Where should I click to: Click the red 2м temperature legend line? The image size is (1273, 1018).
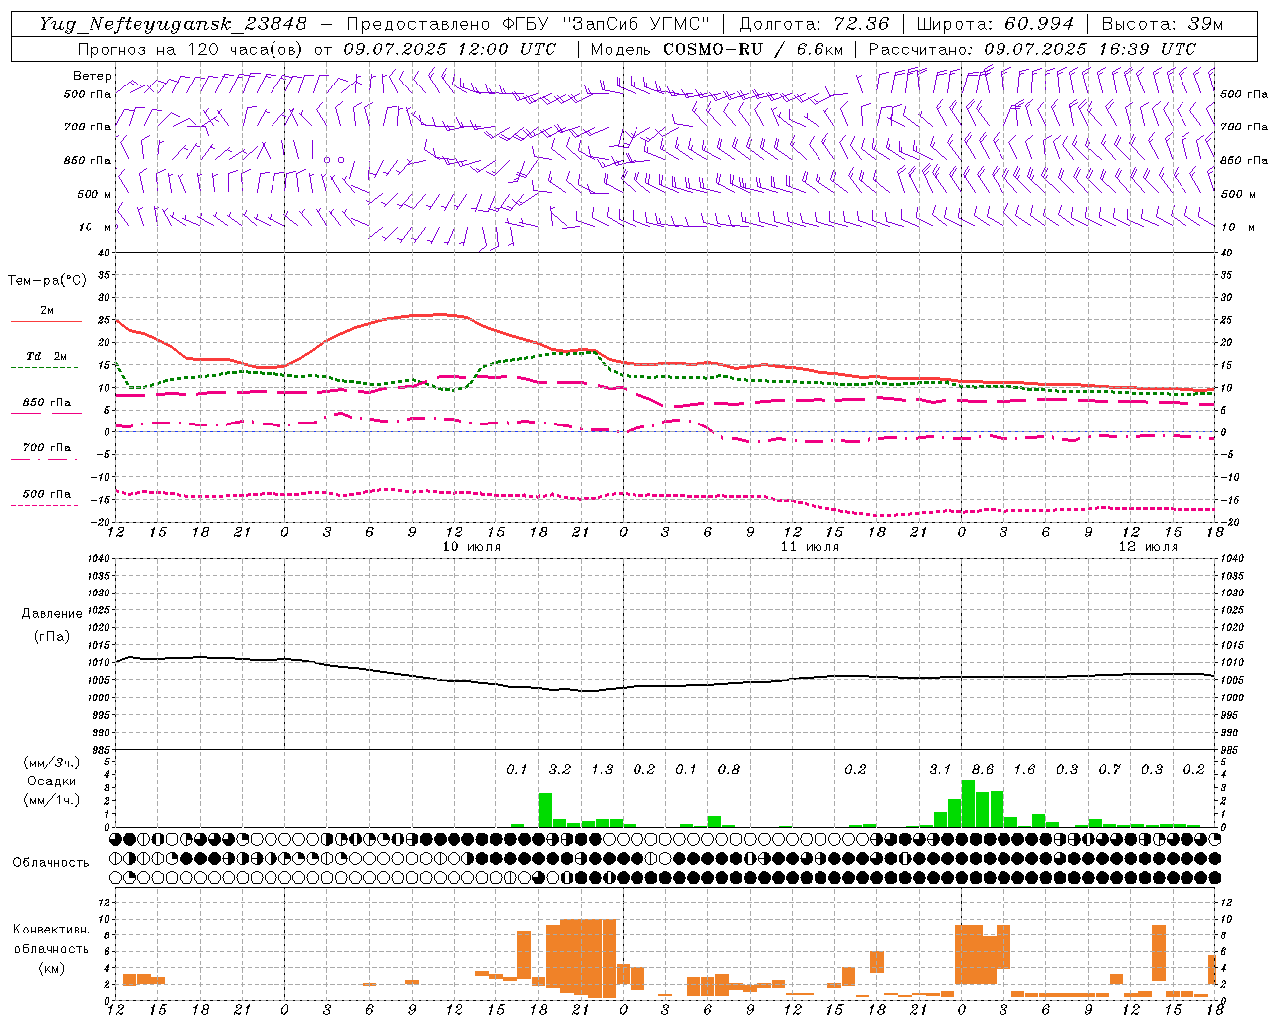(46, 321)
